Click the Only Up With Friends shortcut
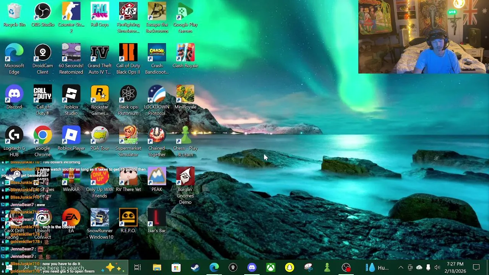 100,183
